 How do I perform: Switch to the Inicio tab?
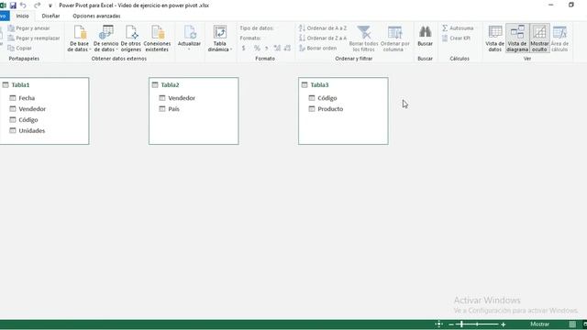tap(22, 16)
